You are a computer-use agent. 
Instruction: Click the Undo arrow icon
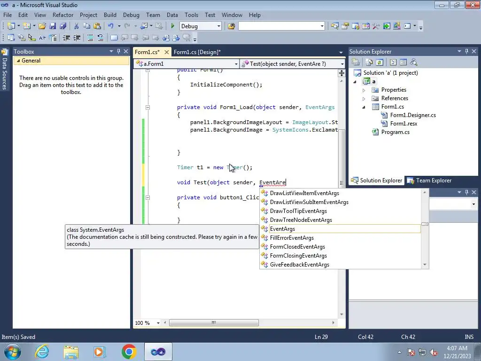(111, 26)
